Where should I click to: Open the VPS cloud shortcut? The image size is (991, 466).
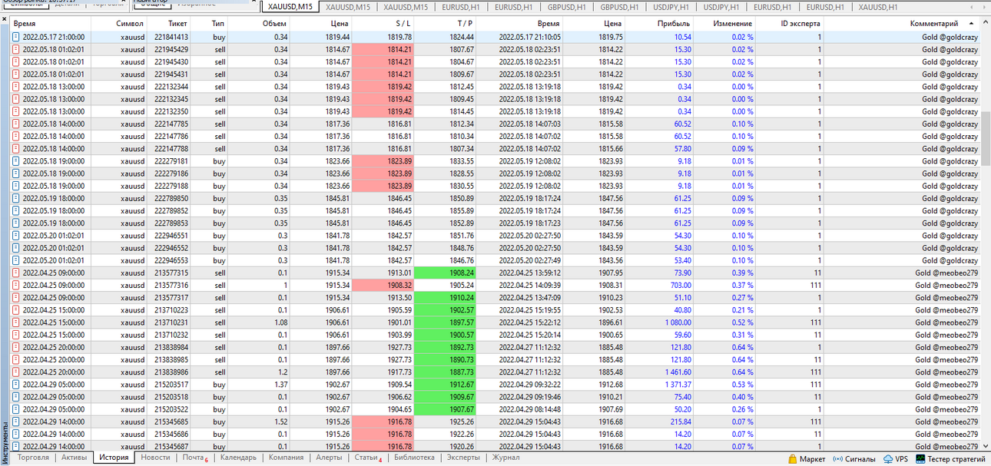tap(896, 459)
